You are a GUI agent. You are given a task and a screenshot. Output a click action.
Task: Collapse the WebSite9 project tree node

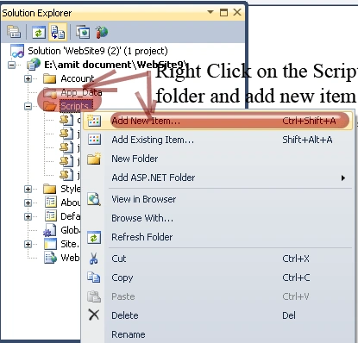pos(12,65)
